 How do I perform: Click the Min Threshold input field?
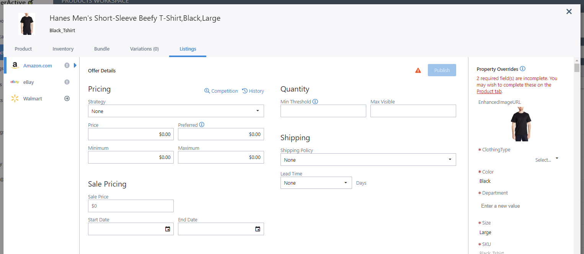click(x=323, y=111)
